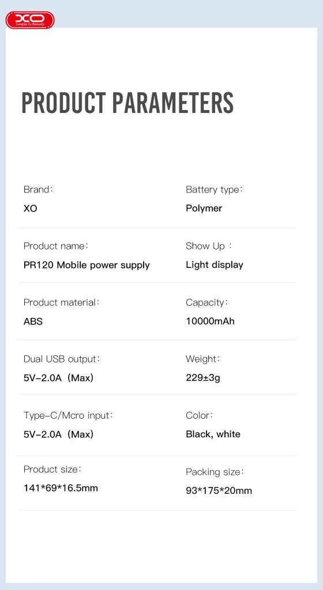The height and width of the screenshot is (590, 323).
Task: Click the ABS material value
Action: pos(33,322)
